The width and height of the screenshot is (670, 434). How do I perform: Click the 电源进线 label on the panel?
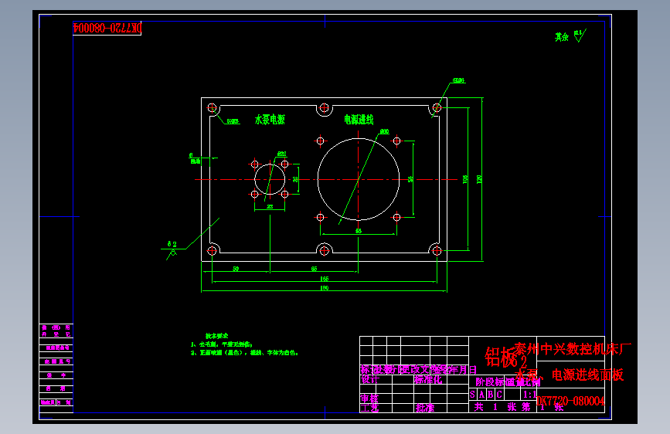(359, 120)
